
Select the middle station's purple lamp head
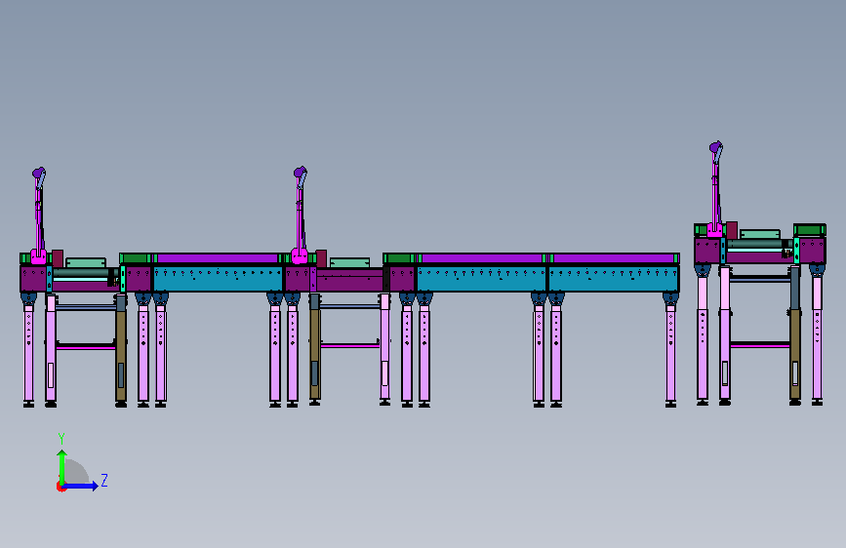(x=300, y=172)
